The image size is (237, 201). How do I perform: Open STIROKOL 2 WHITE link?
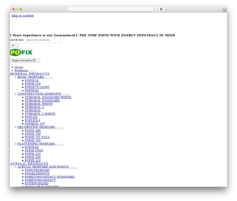[x=40, y=114]
